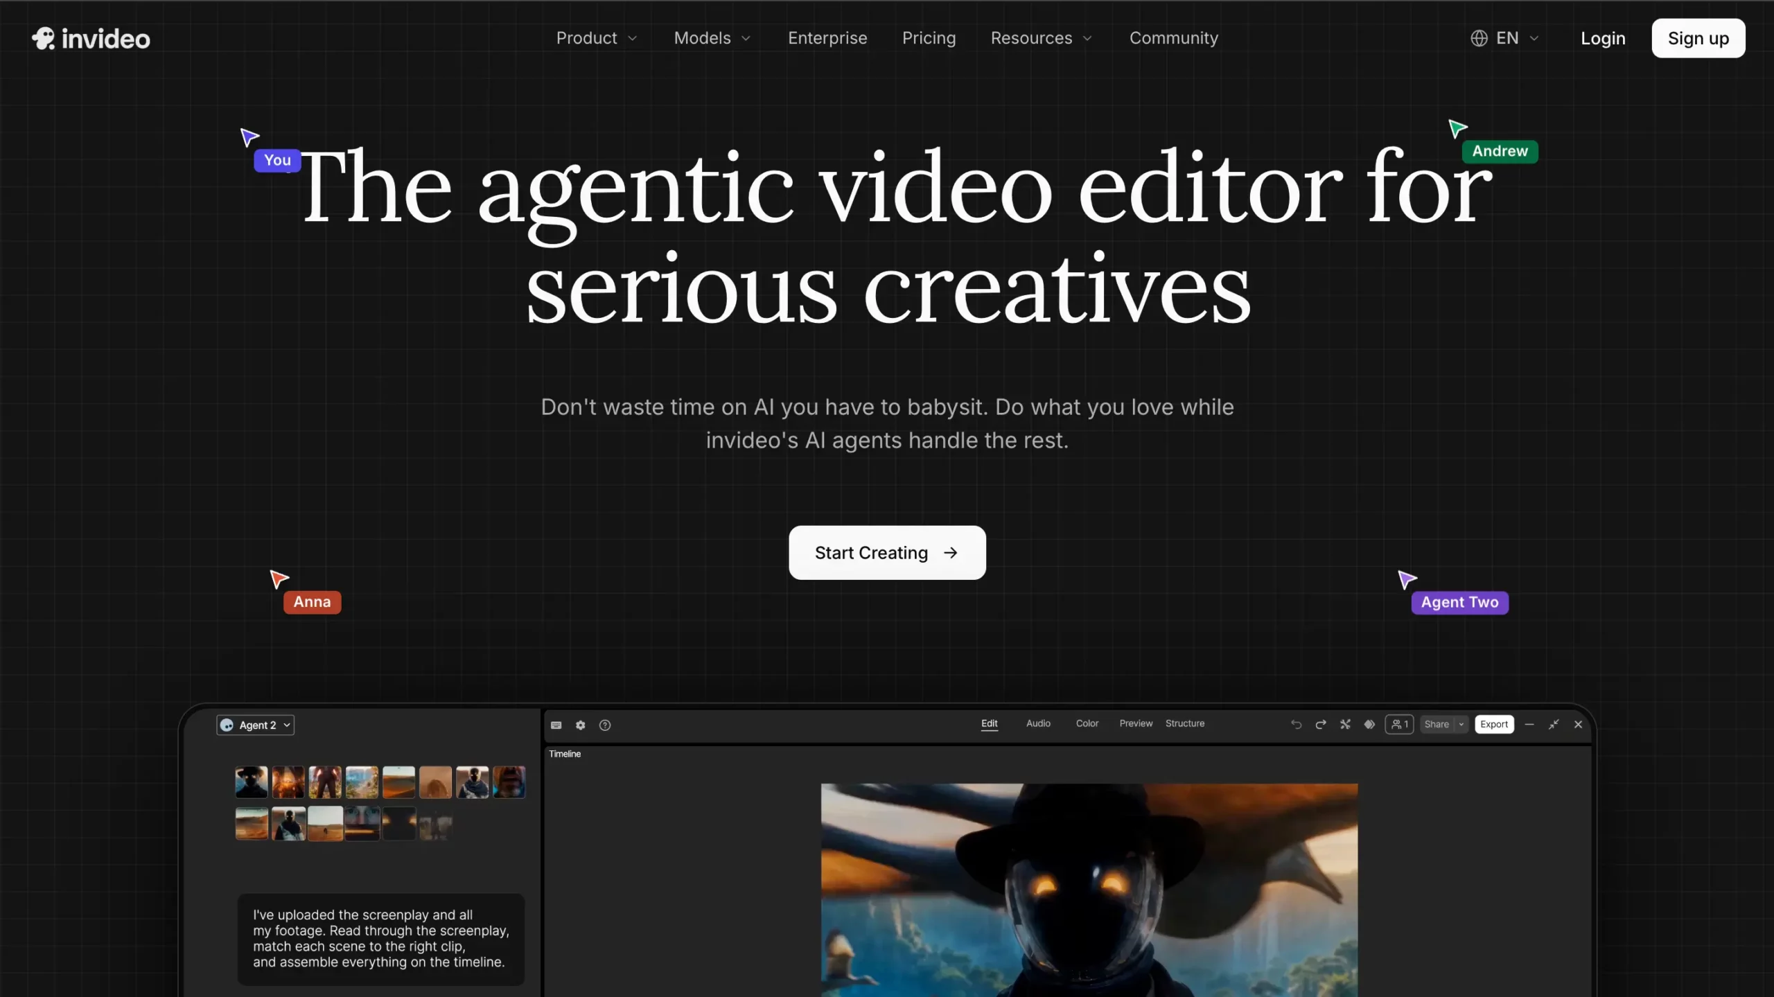
Task: Open collaborators icon showing 1 user
Action: pos(1399,724)
